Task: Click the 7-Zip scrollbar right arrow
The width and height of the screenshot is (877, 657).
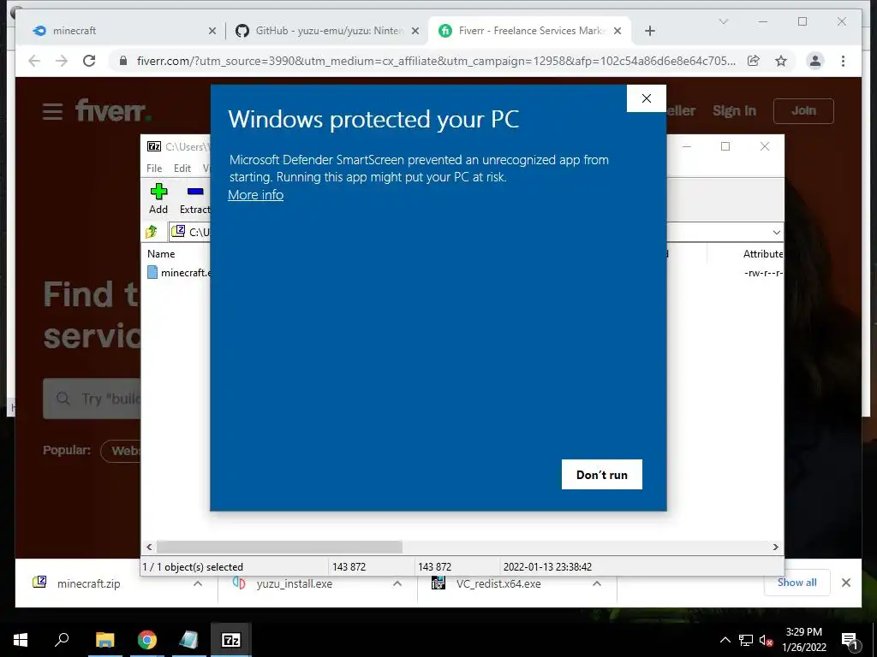Action: pos(776,547)
